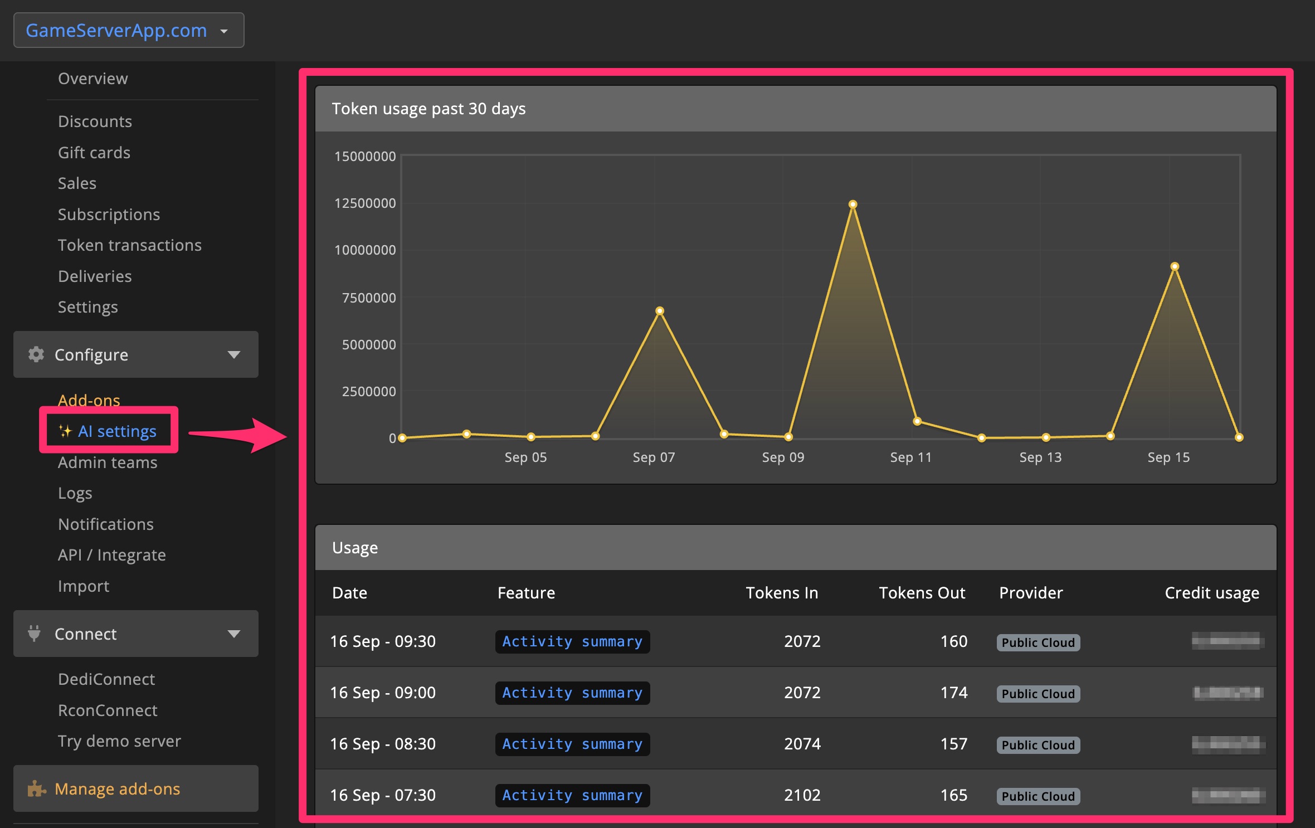Viewport: 1315px width, 828px height.
Task: Click the Sep 07 chart data point
Action: click(660, 311)
